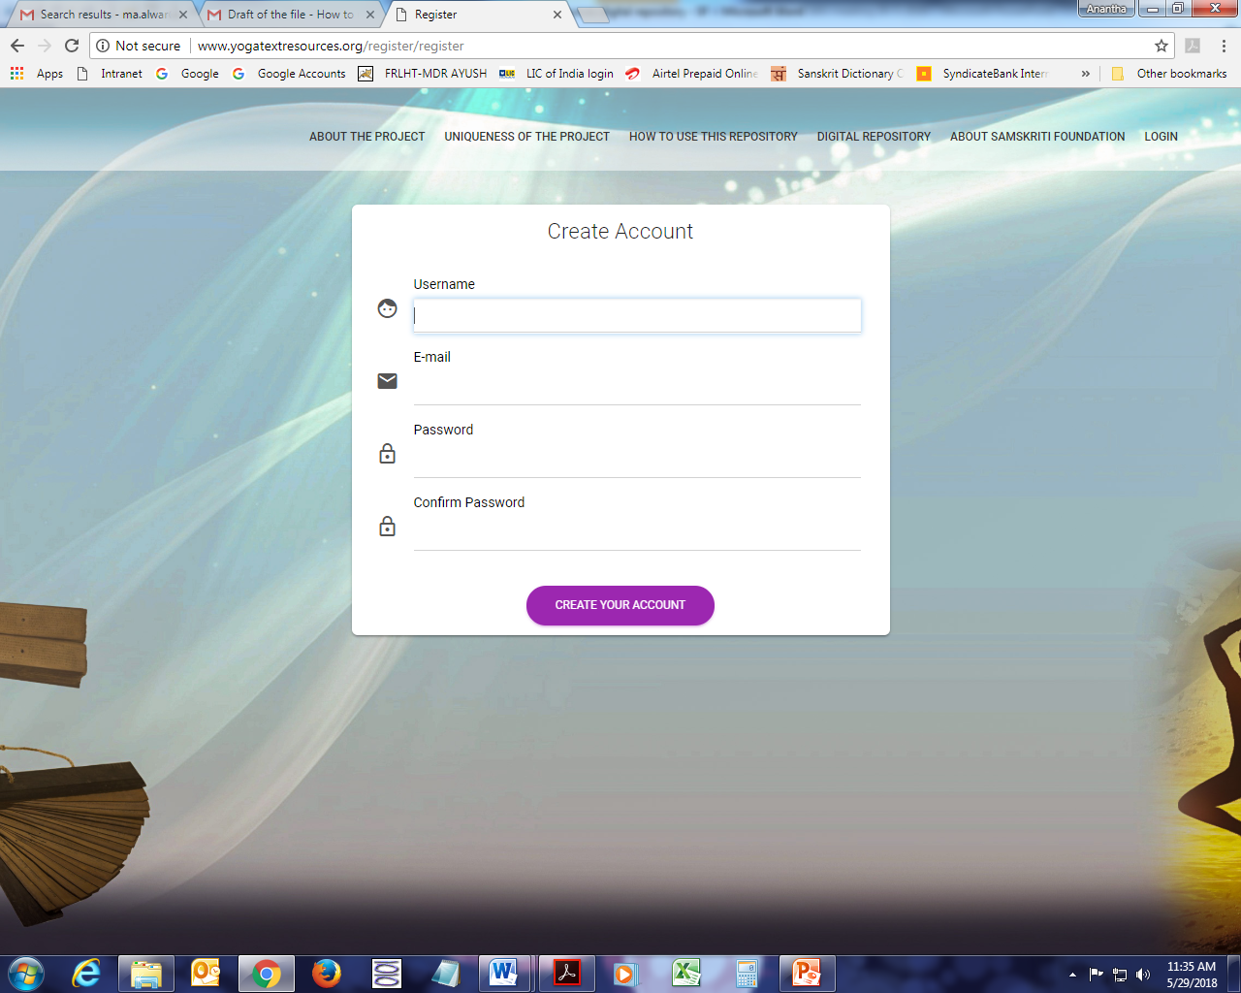
Task: Show hidden system tray icons
Action: coord(1072,975)
